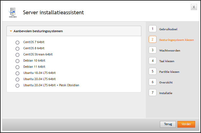Close the installer dialog with X
Screen dimensions: 201x133
(194, 7)
